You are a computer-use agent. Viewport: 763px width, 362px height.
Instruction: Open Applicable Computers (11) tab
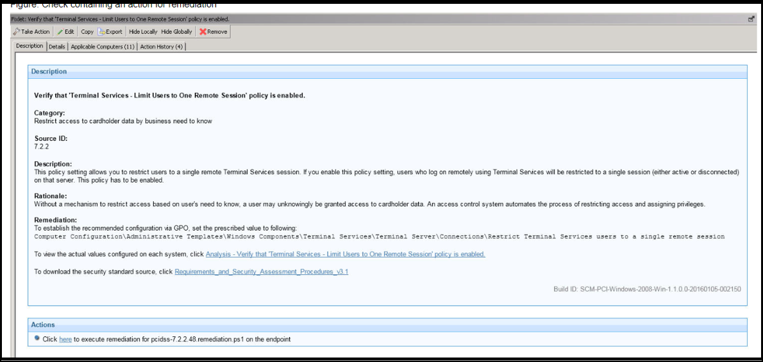tap(103, 47)
